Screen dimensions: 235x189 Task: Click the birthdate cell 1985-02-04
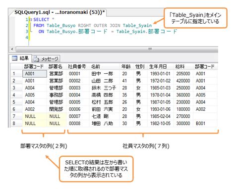coord(161,116)
